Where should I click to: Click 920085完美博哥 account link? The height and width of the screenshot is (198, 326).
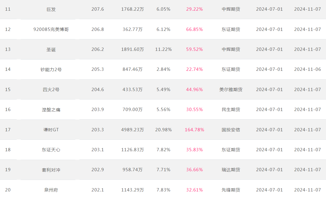click(51, 29)
